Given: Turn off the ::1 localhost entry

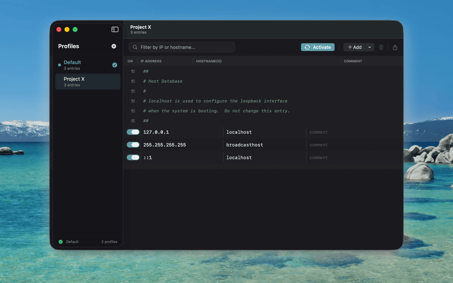Looking at the screenshot, I should pyautogui.click(x=132, y=157).
